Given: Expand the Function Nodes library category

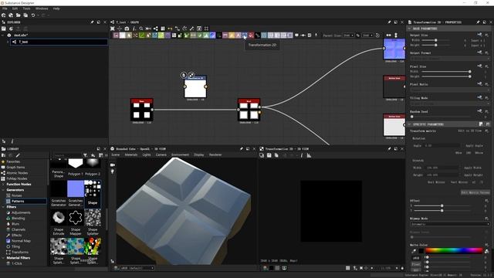Looking at the screenshot, I should coord(3,184).
